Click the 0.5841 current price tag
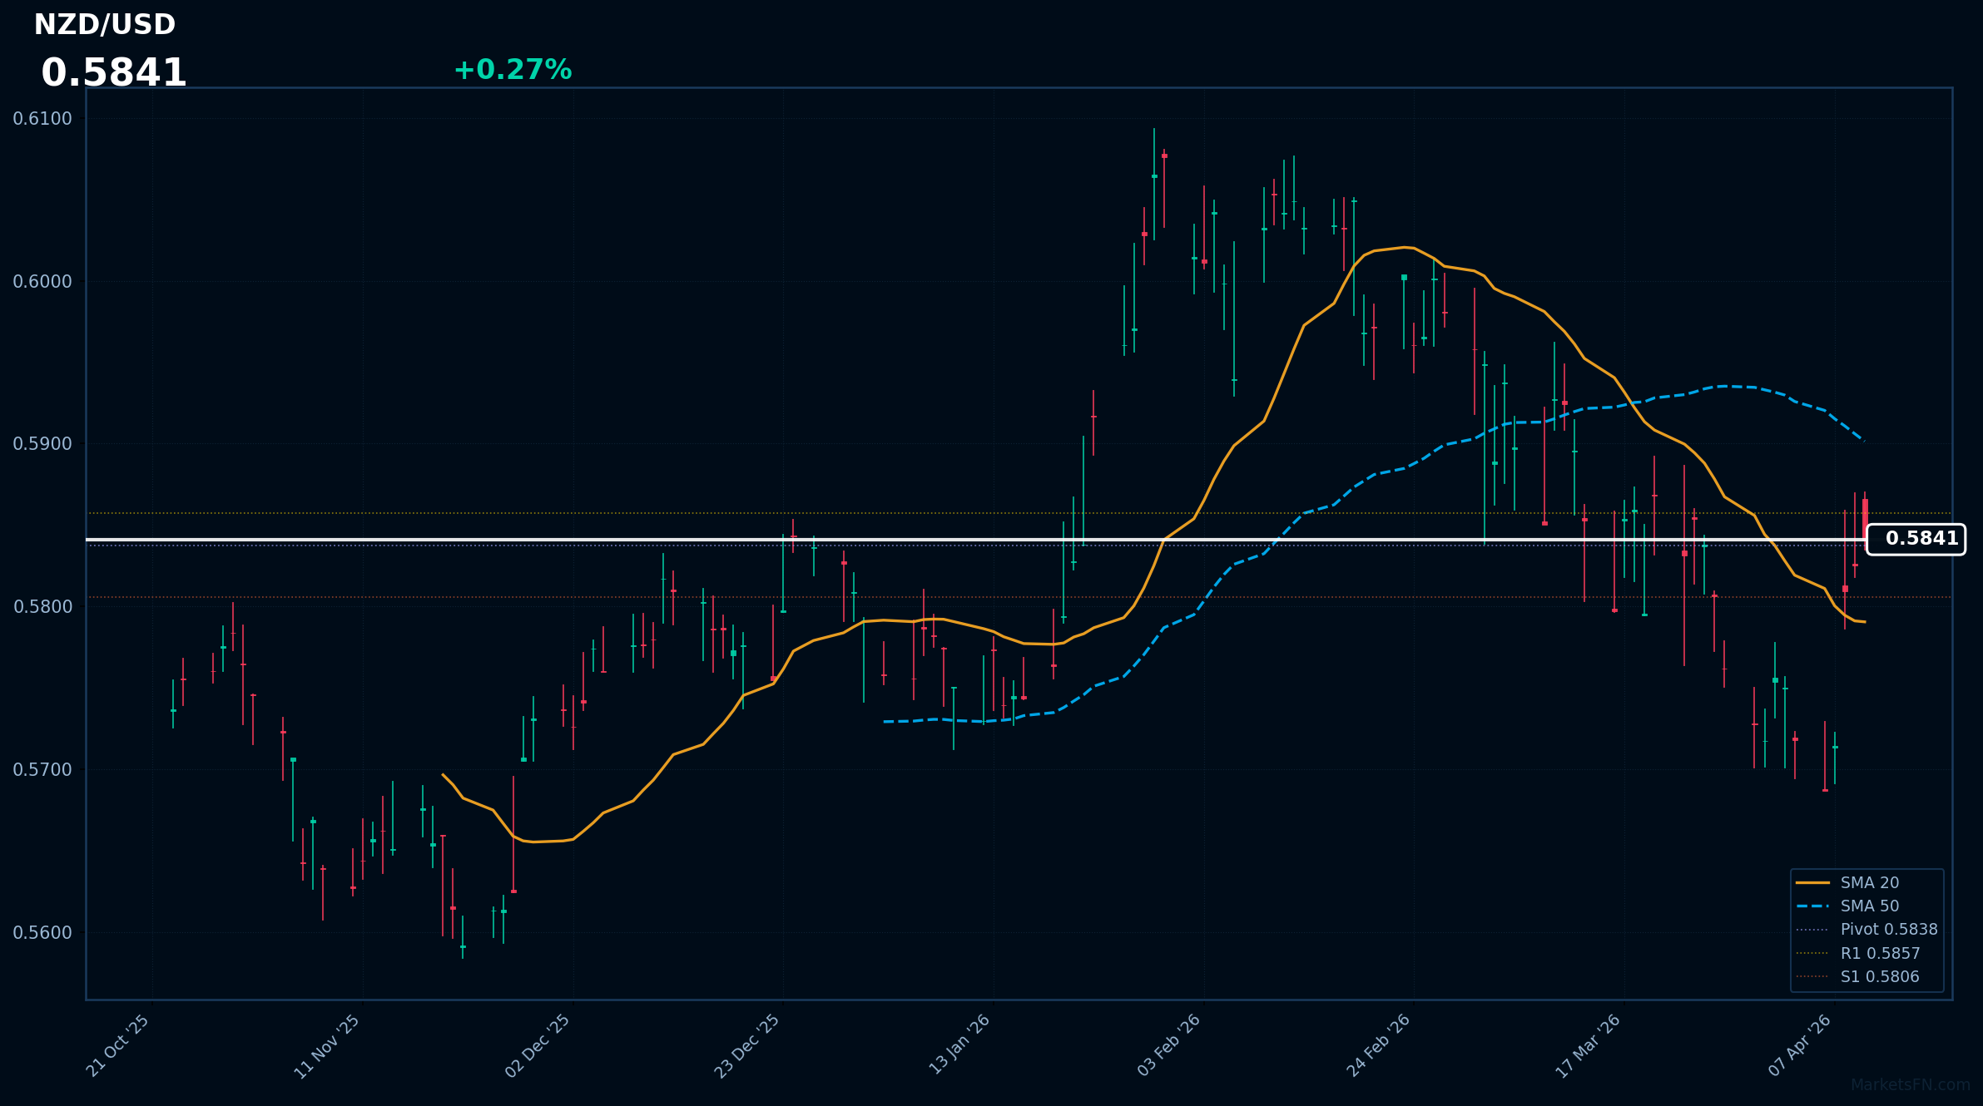The width and height of the screenshot is (1983, 1106). pyautogui.click(x=1916, y=539)
